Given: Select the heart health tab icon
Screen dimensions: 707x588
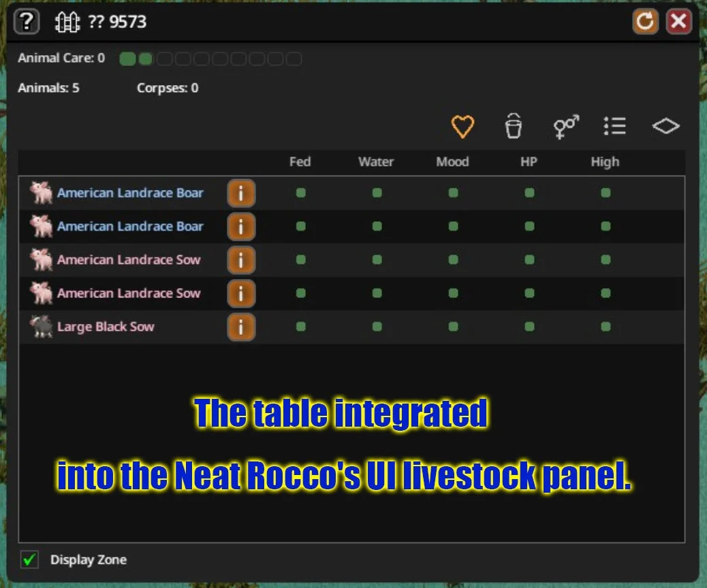Looking at the screenshot, I should [462, 126].
